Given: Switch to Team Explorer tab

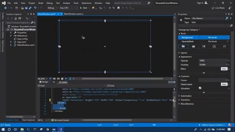Looking at the screenshot, I should (29, 120).
